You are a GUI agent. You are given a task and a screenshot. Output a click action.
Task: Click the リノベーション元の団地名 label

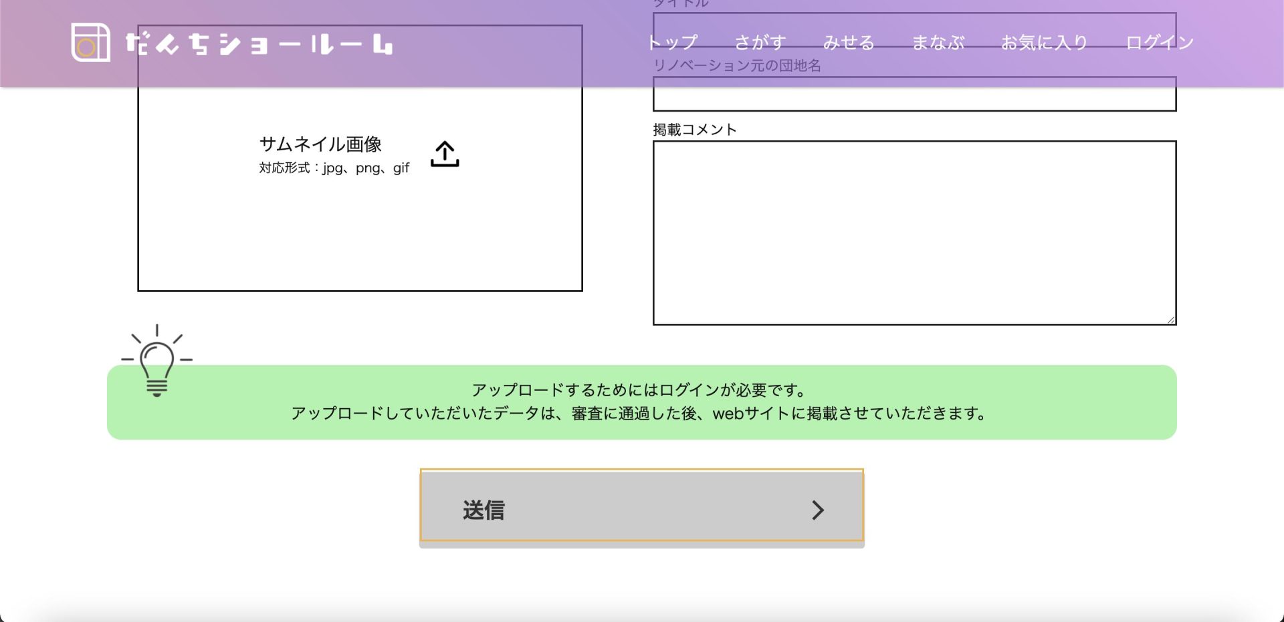tap(737, 65)
